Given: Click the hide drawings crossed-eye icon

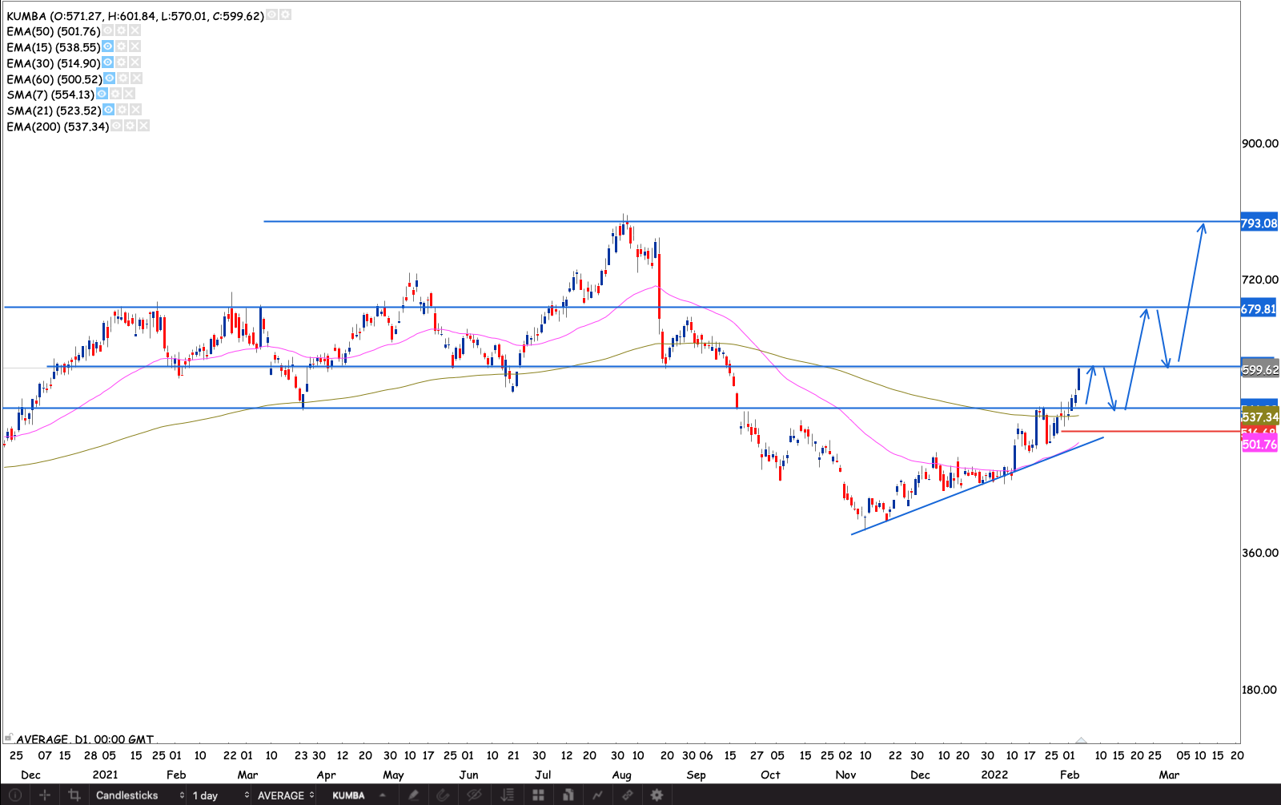Looking at the screenshot, I should click(474, 795).
